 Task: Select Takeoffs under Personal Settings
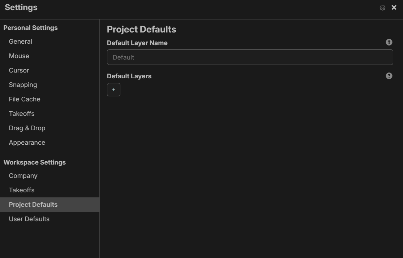pos(50,113)
